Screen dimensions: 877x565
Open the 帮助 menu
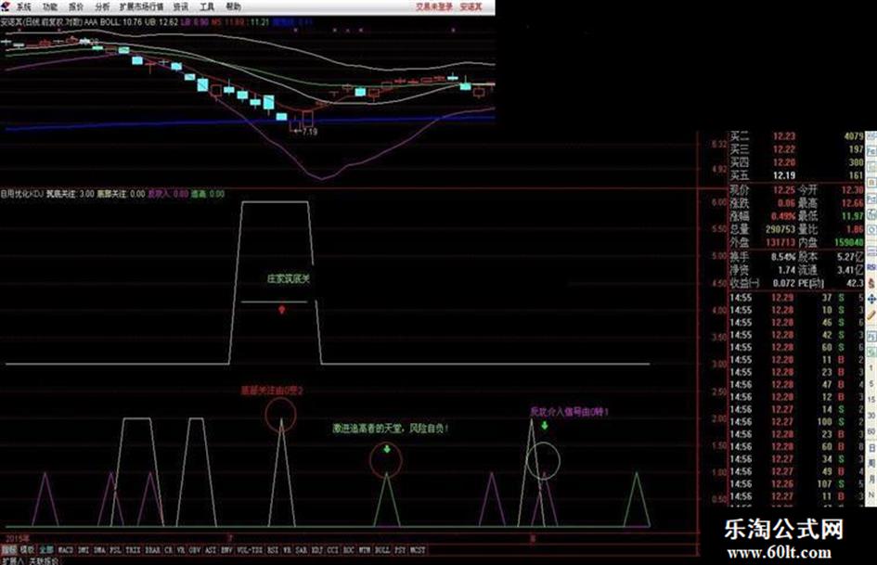233,6
